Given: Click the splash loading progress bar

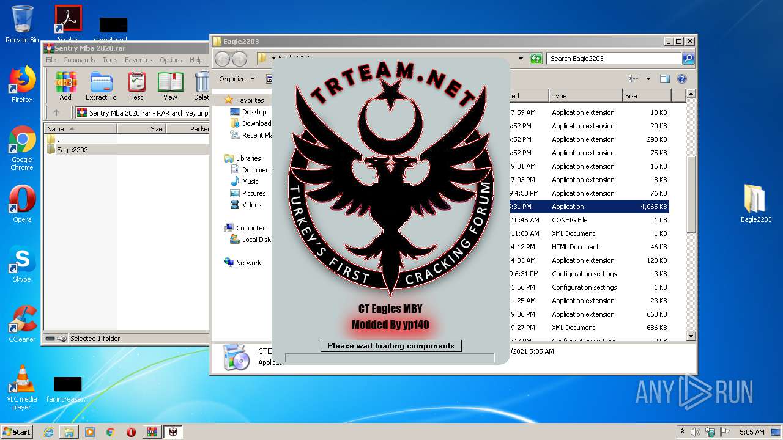Looking at the screenshot, I should [x=390, y=358].
